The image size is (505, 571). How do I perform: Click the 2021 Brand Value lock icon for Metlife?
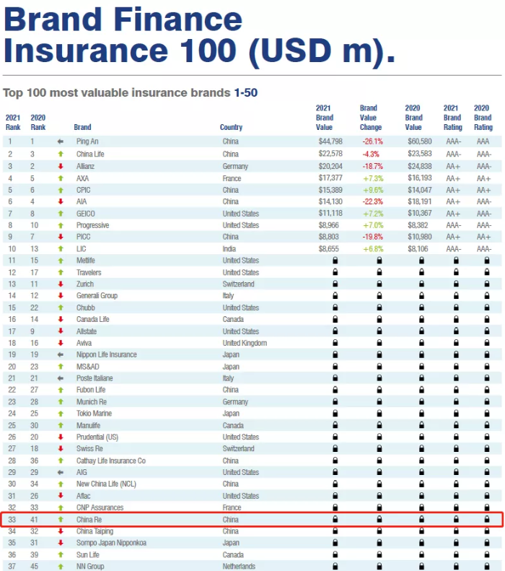pos(335,261)
